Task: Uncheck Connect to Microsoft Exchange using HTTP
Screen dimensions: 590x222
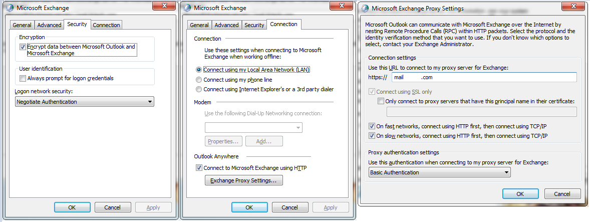Action: point(199,168)
